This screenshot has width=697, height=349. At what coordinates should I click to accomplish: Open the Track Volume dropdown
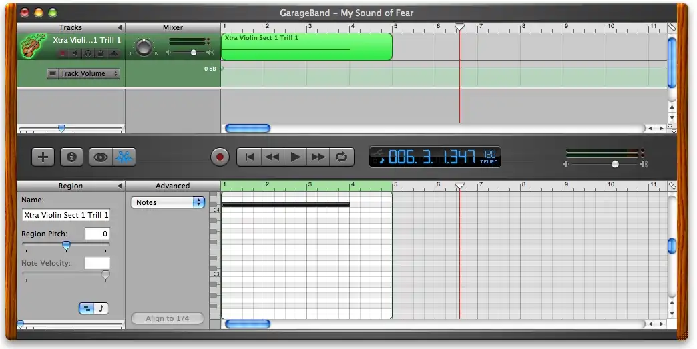(x=83, y=74)
